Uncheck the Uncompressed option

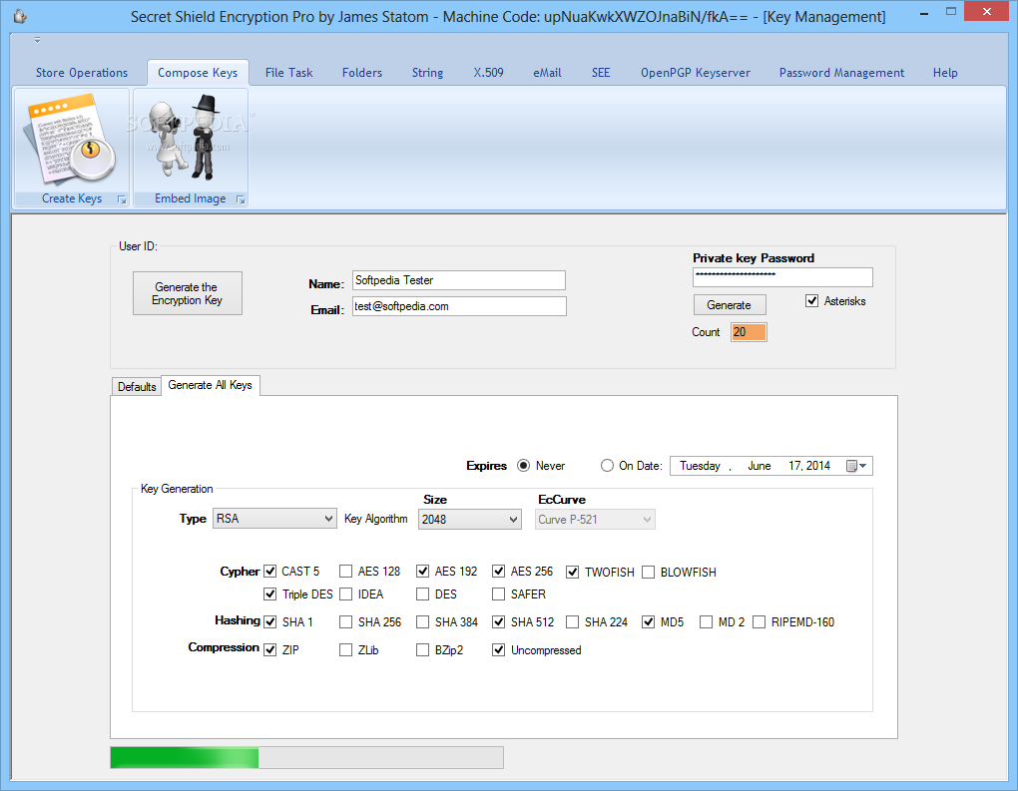[499, 650]
